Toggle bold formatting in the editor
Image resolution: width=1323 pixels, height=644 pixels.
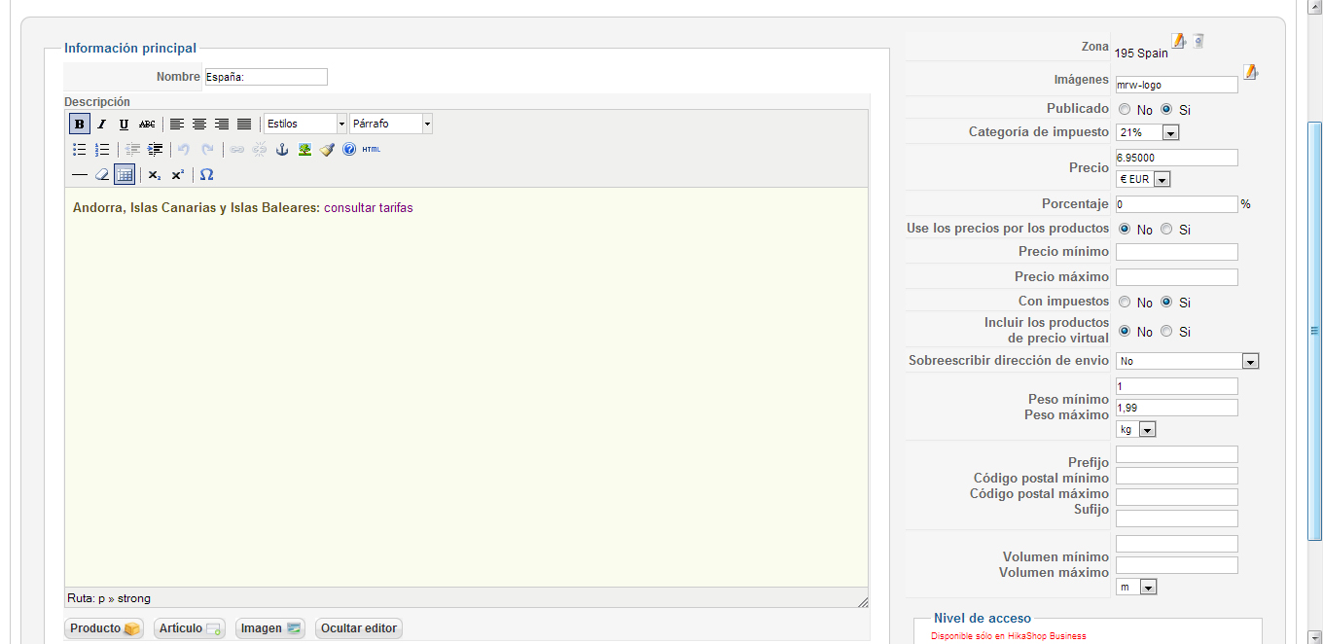(x=80, y=124)
